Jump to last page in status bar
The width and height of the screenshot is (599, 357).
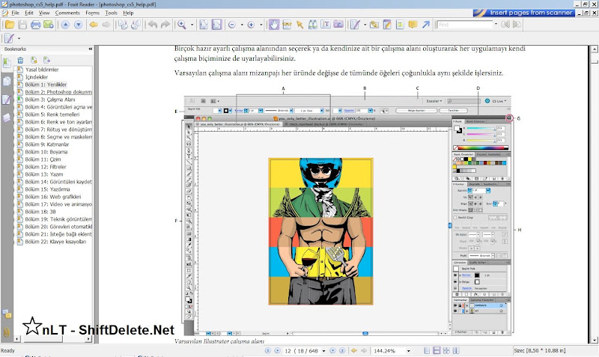pos(342,350)
